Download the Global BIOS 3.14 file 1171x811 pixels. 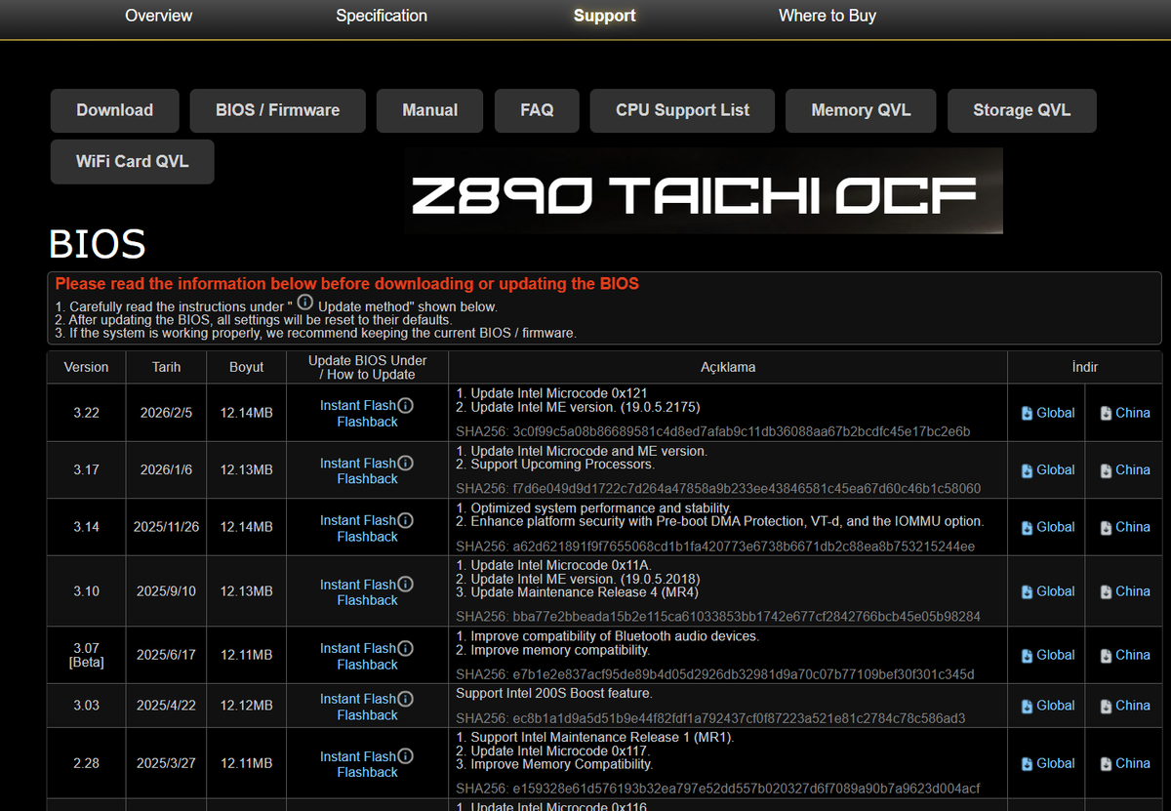coord(1046,526)
